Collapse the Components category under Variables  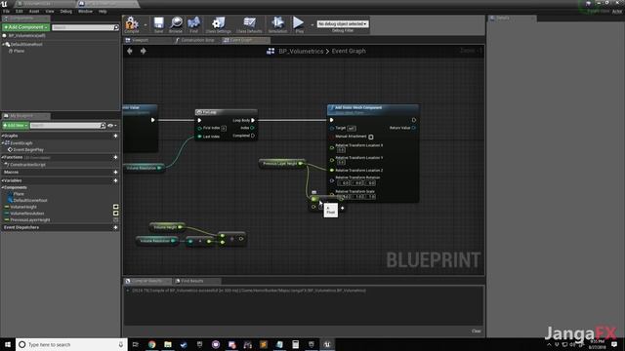click(2, 187)
